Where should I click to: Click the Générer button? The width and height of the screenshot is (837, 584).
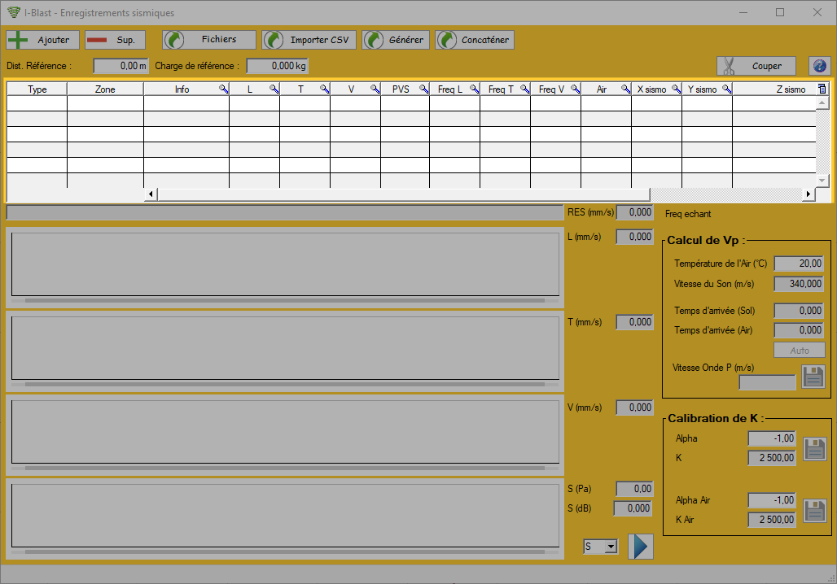[396, 40]
